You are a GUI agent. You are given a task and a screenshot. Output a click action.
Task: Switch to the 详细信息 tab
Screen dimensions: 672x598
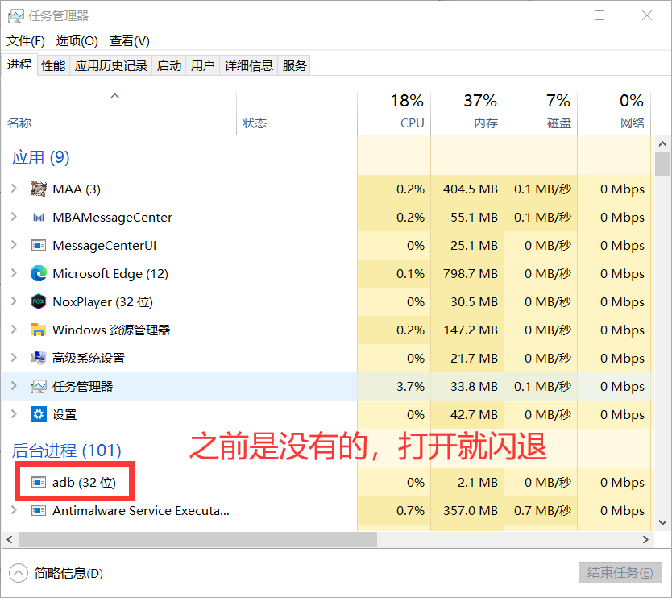[249, 65]
